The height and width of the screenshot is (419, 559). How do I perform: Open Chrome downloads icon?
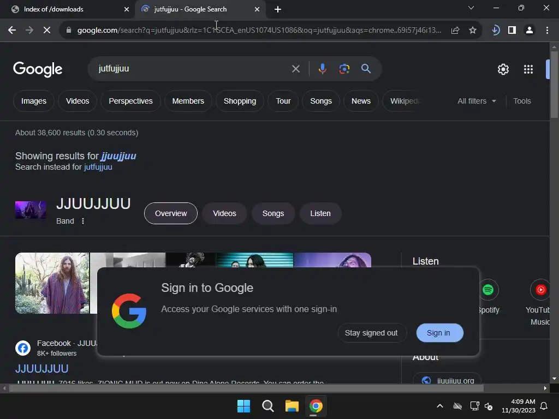click(x=495, y=31)
